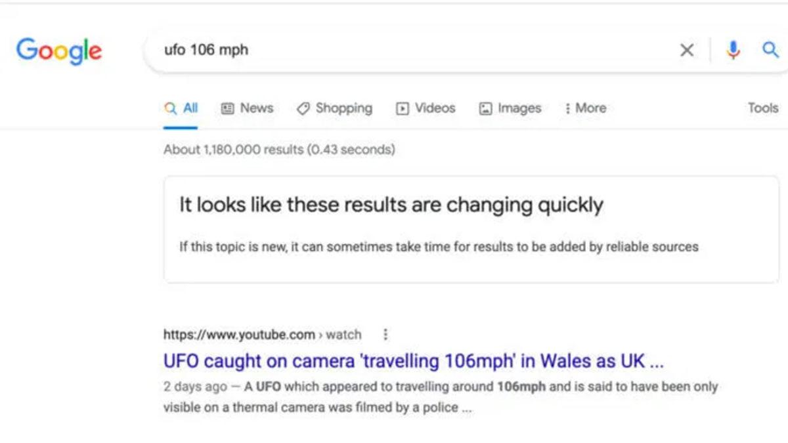788x443 pixels.
Task: Click the Shopping tab label
Action: click(343, 108)
